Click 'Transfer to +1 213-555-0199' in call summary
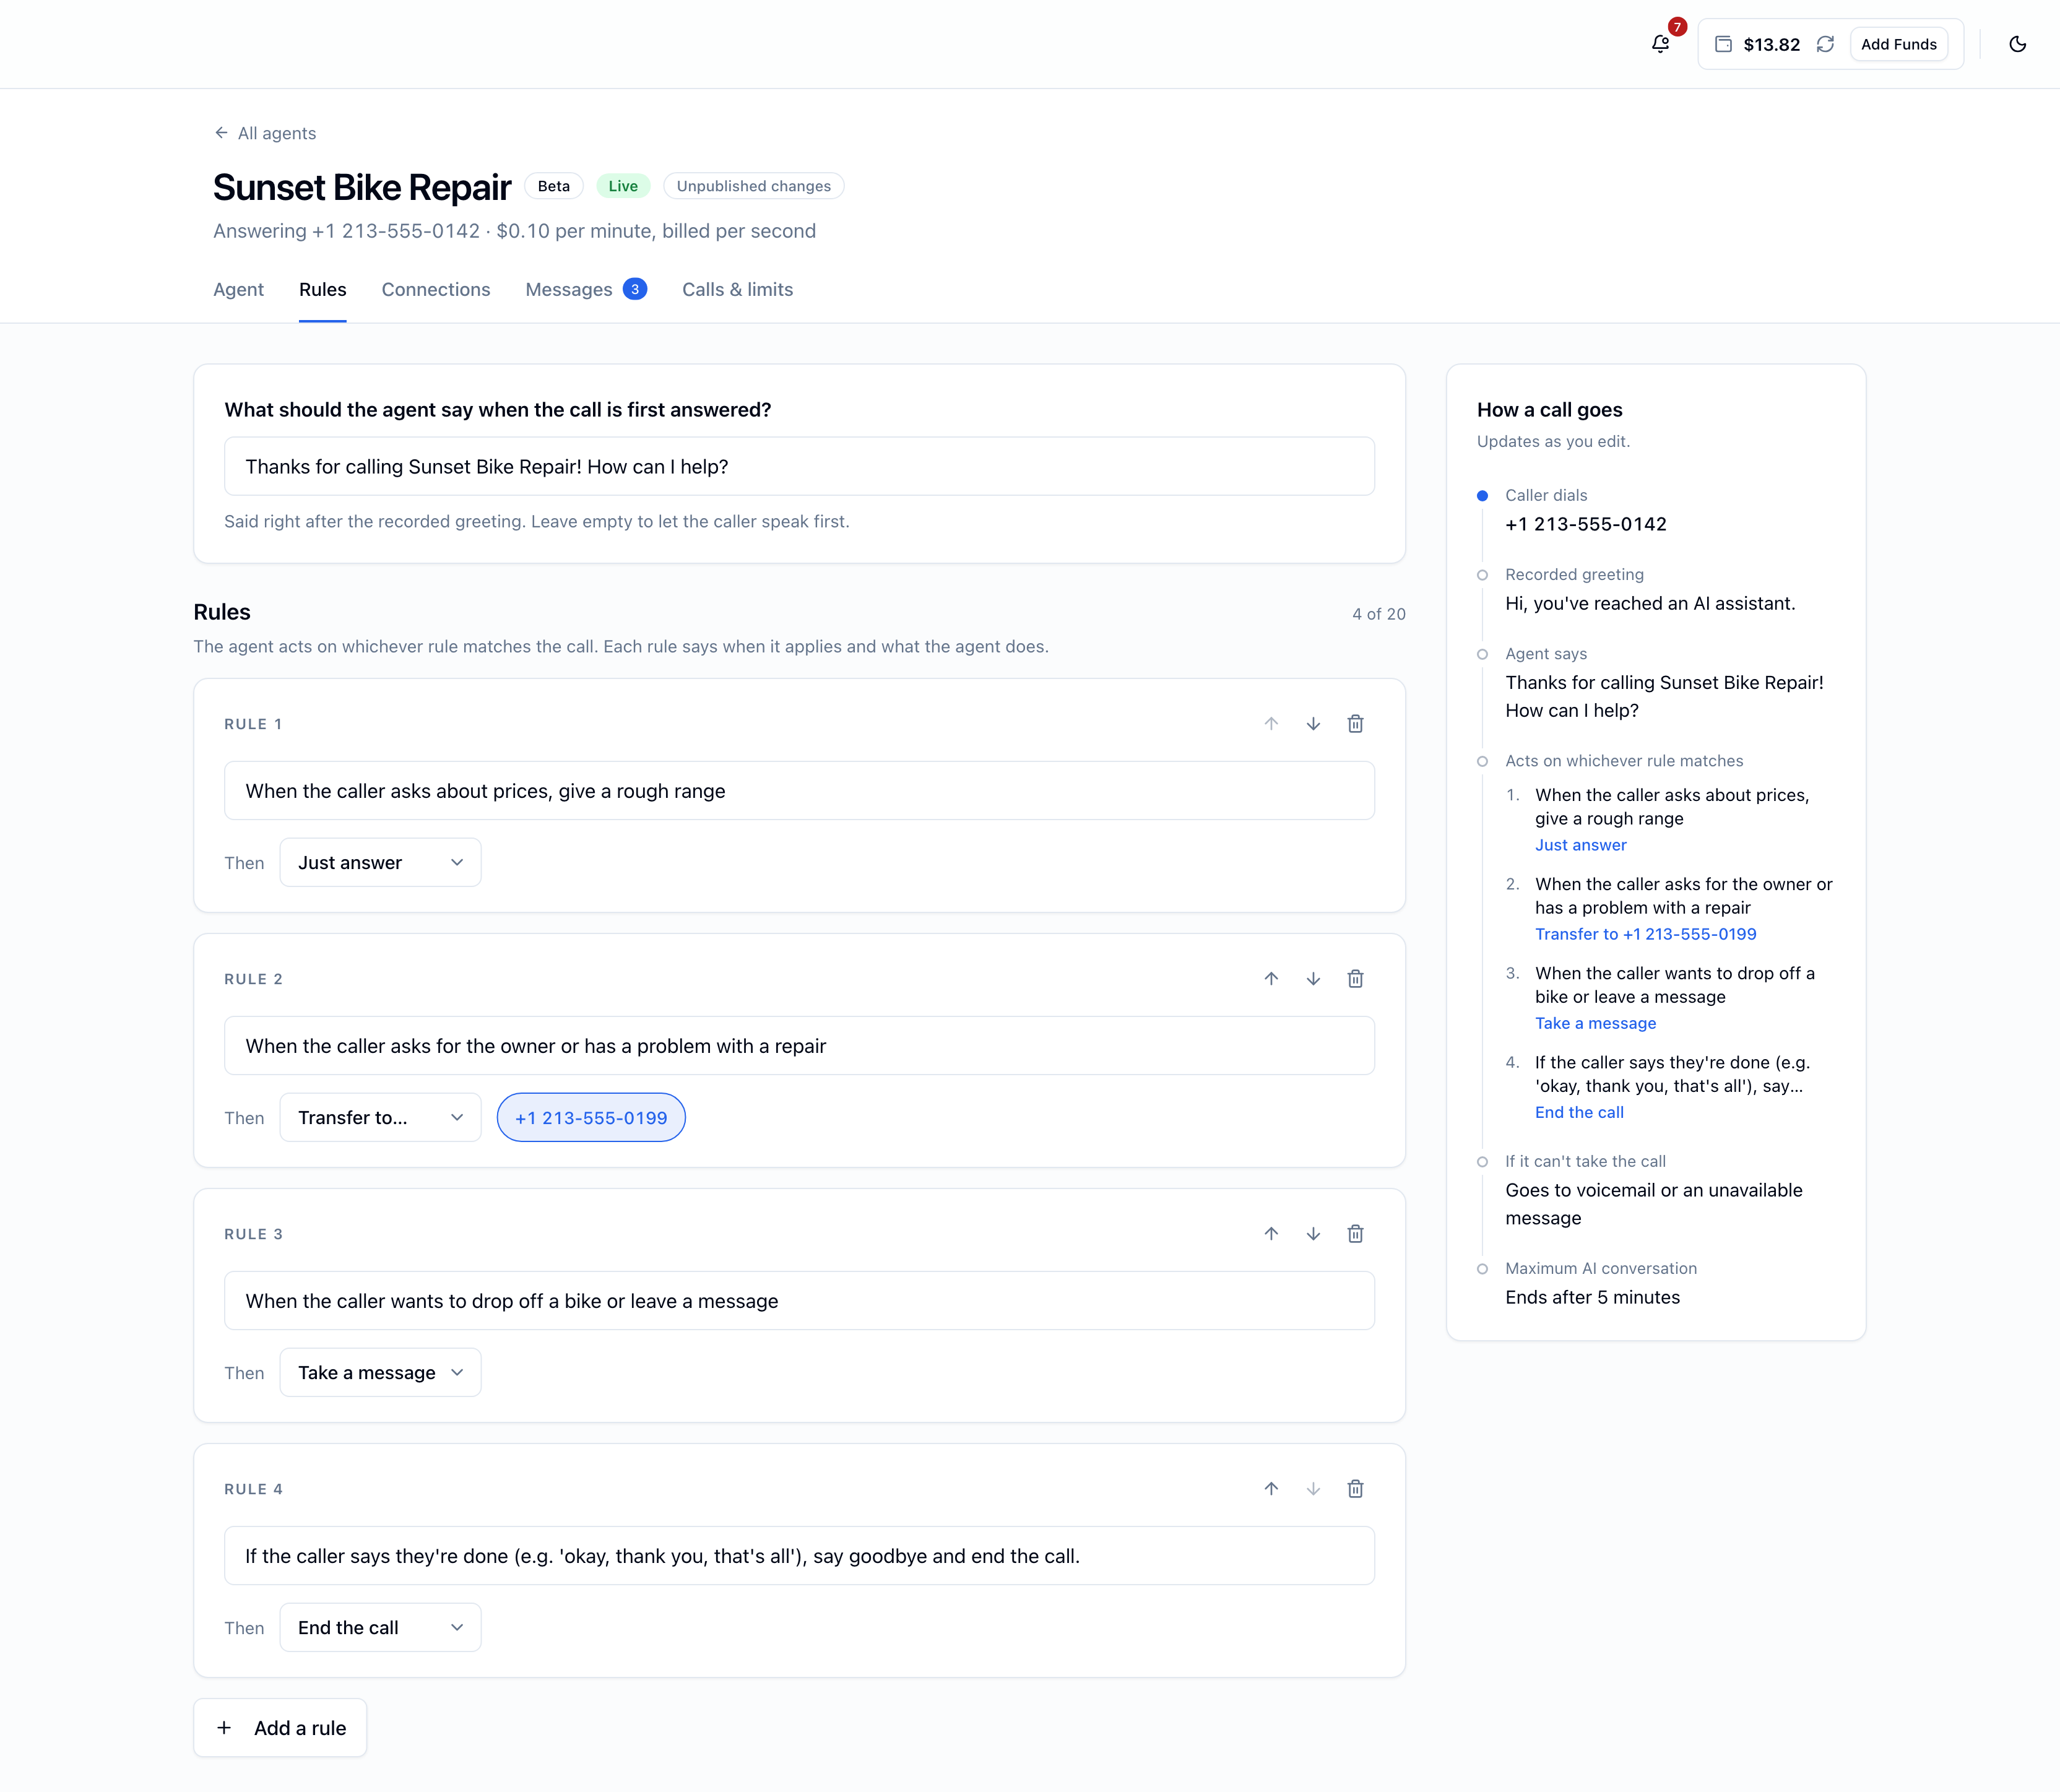The height and width of the screenshot is (1792, 2060). 1645,934
